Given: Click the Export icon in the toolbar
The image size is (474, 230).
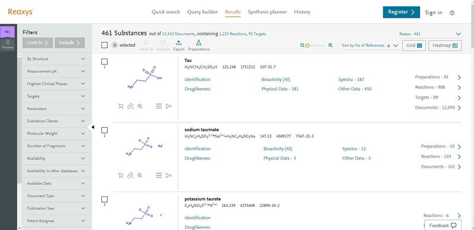Looking at the screenshot, I should click(x=179, y=43).
